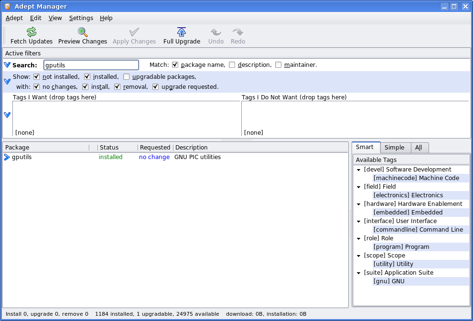
Task: Open the Settings menu
Action: point(81,18)
